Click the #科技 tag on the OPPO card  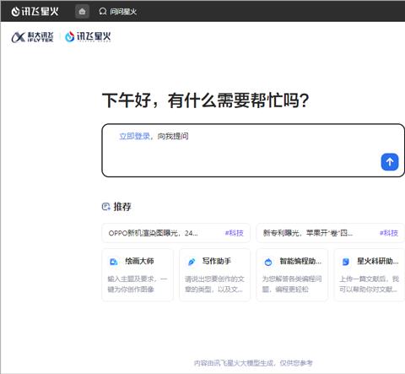pyautogui.click(x=235, y=233)
